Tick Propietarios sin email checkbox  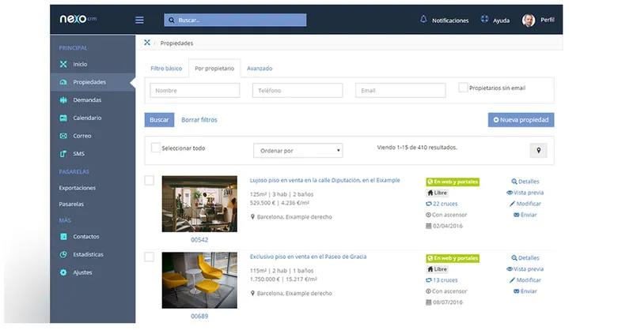pos(463,87)
